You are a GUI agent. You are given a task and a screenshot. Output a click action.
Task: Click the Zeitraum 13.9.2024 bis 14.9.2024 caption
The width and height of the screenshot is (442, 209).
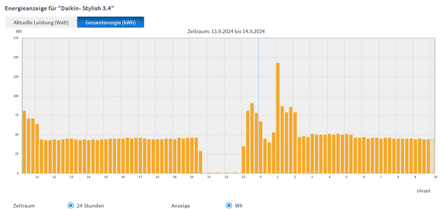tap(226, 31)
